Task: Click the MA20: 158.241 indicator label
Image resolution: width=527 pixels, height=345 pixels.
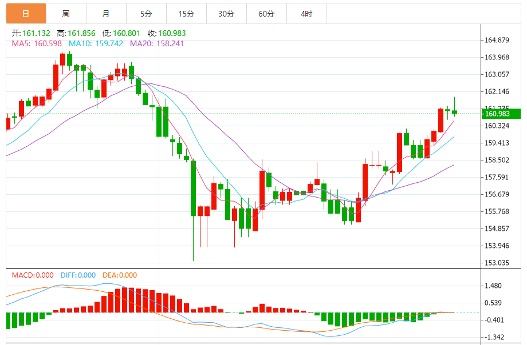Action: click(157, 43)
